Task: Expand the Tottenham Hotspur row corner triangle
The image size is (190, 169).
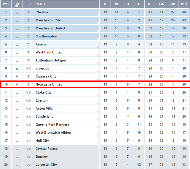Action: point(98,63)
